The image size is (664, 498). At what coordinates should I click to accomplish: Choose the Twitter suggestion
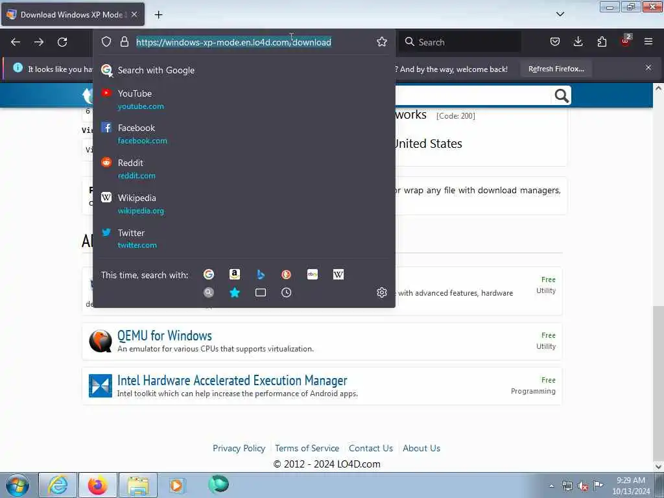click(244, 239)
